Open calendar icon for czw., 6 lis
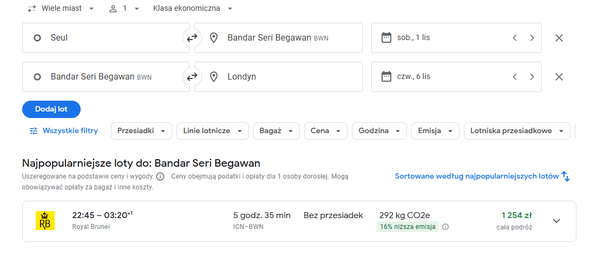This screenshot has height=256, width=610. click(386, 77)
